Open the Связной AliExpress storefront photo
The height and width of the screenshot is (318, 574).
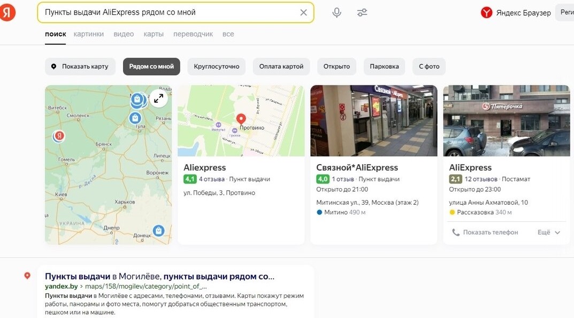point(374,121)
